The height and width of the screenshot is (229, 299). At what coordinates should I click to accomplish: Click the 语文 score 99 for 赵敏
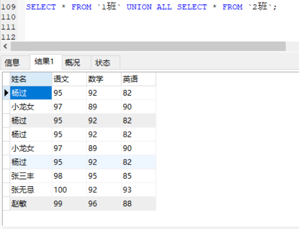69,203
